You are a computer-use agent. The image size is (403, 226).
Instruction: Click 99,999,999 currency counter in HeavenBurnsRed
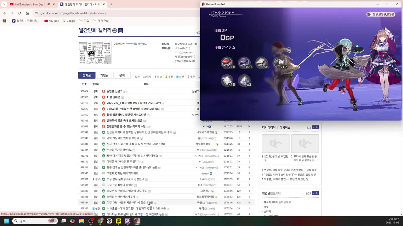381,14
